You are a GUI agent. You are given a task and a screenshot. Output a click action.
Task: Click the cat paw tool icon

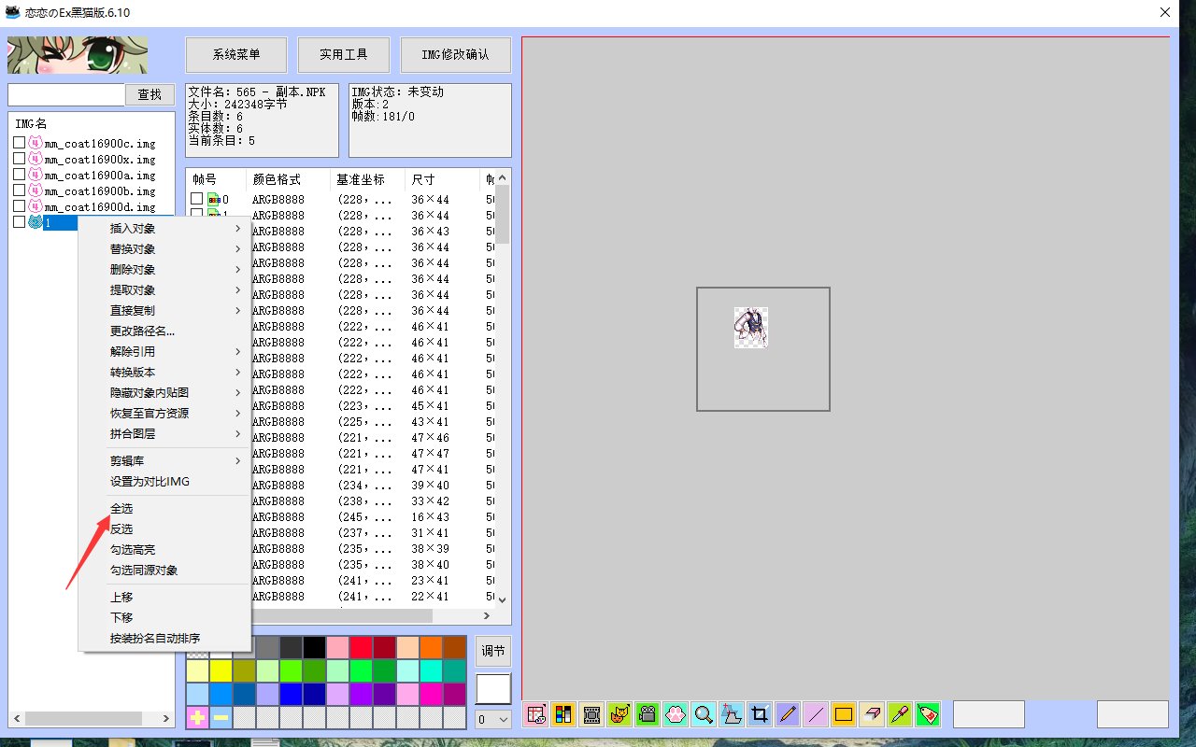pos(676,714)
